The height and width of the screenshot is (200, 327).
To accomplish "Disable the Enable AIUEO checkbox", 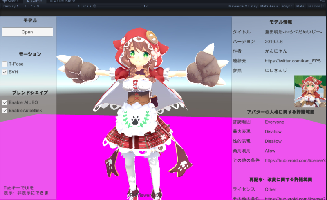I will click(x=4, y=102).
